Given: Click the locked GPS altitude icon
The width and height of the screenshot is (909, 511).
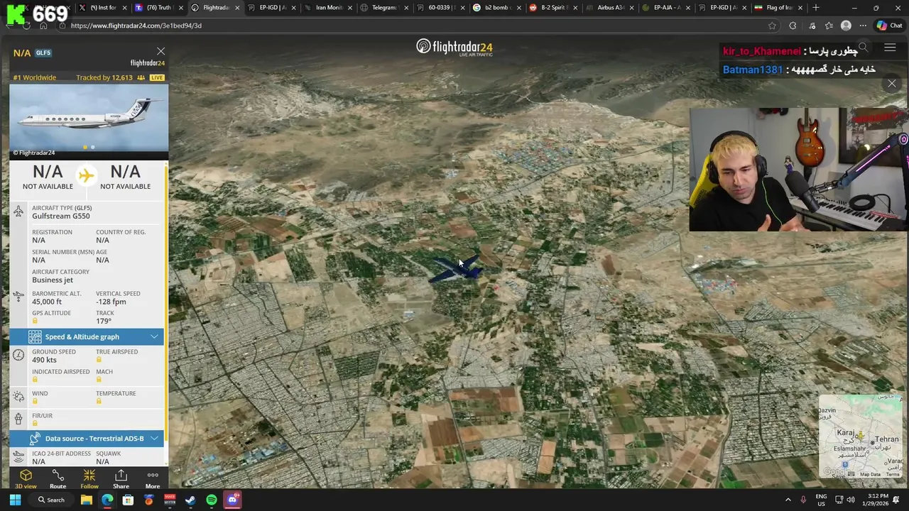Looking at the screenshot, I should point(35,321).
